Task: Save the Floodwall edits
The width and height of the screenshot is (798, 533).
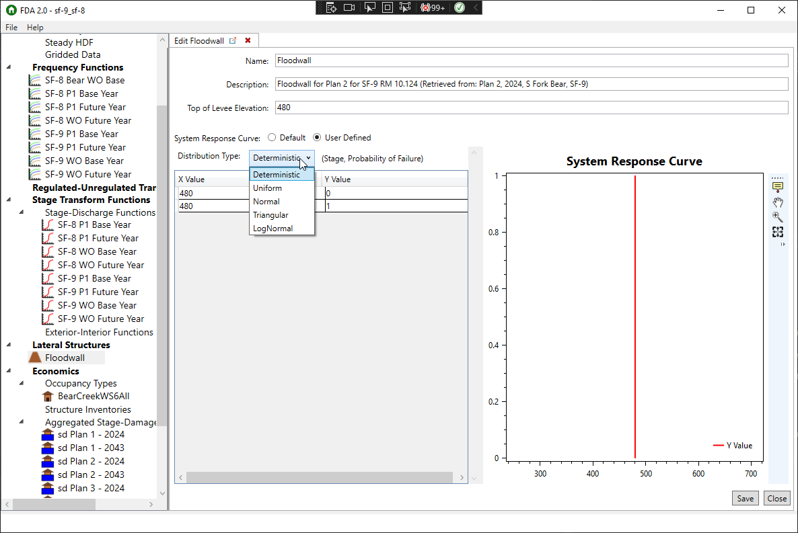Action: click(x=745, y=498)
